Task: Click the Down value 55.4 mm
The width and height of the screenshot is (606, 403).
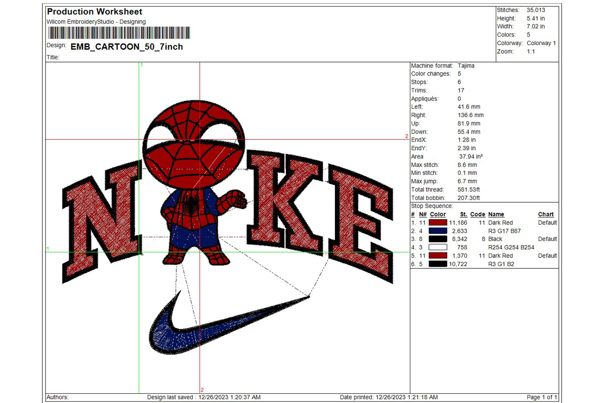Action: [x=469, y=132]
